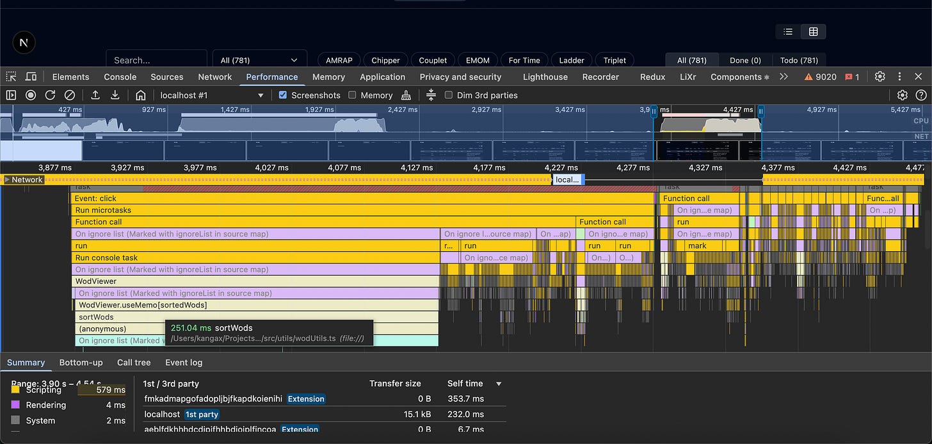Enable the Memory checkbox
Image resolution: width=932 pixels, height=444 pixels.
[352, 95]
